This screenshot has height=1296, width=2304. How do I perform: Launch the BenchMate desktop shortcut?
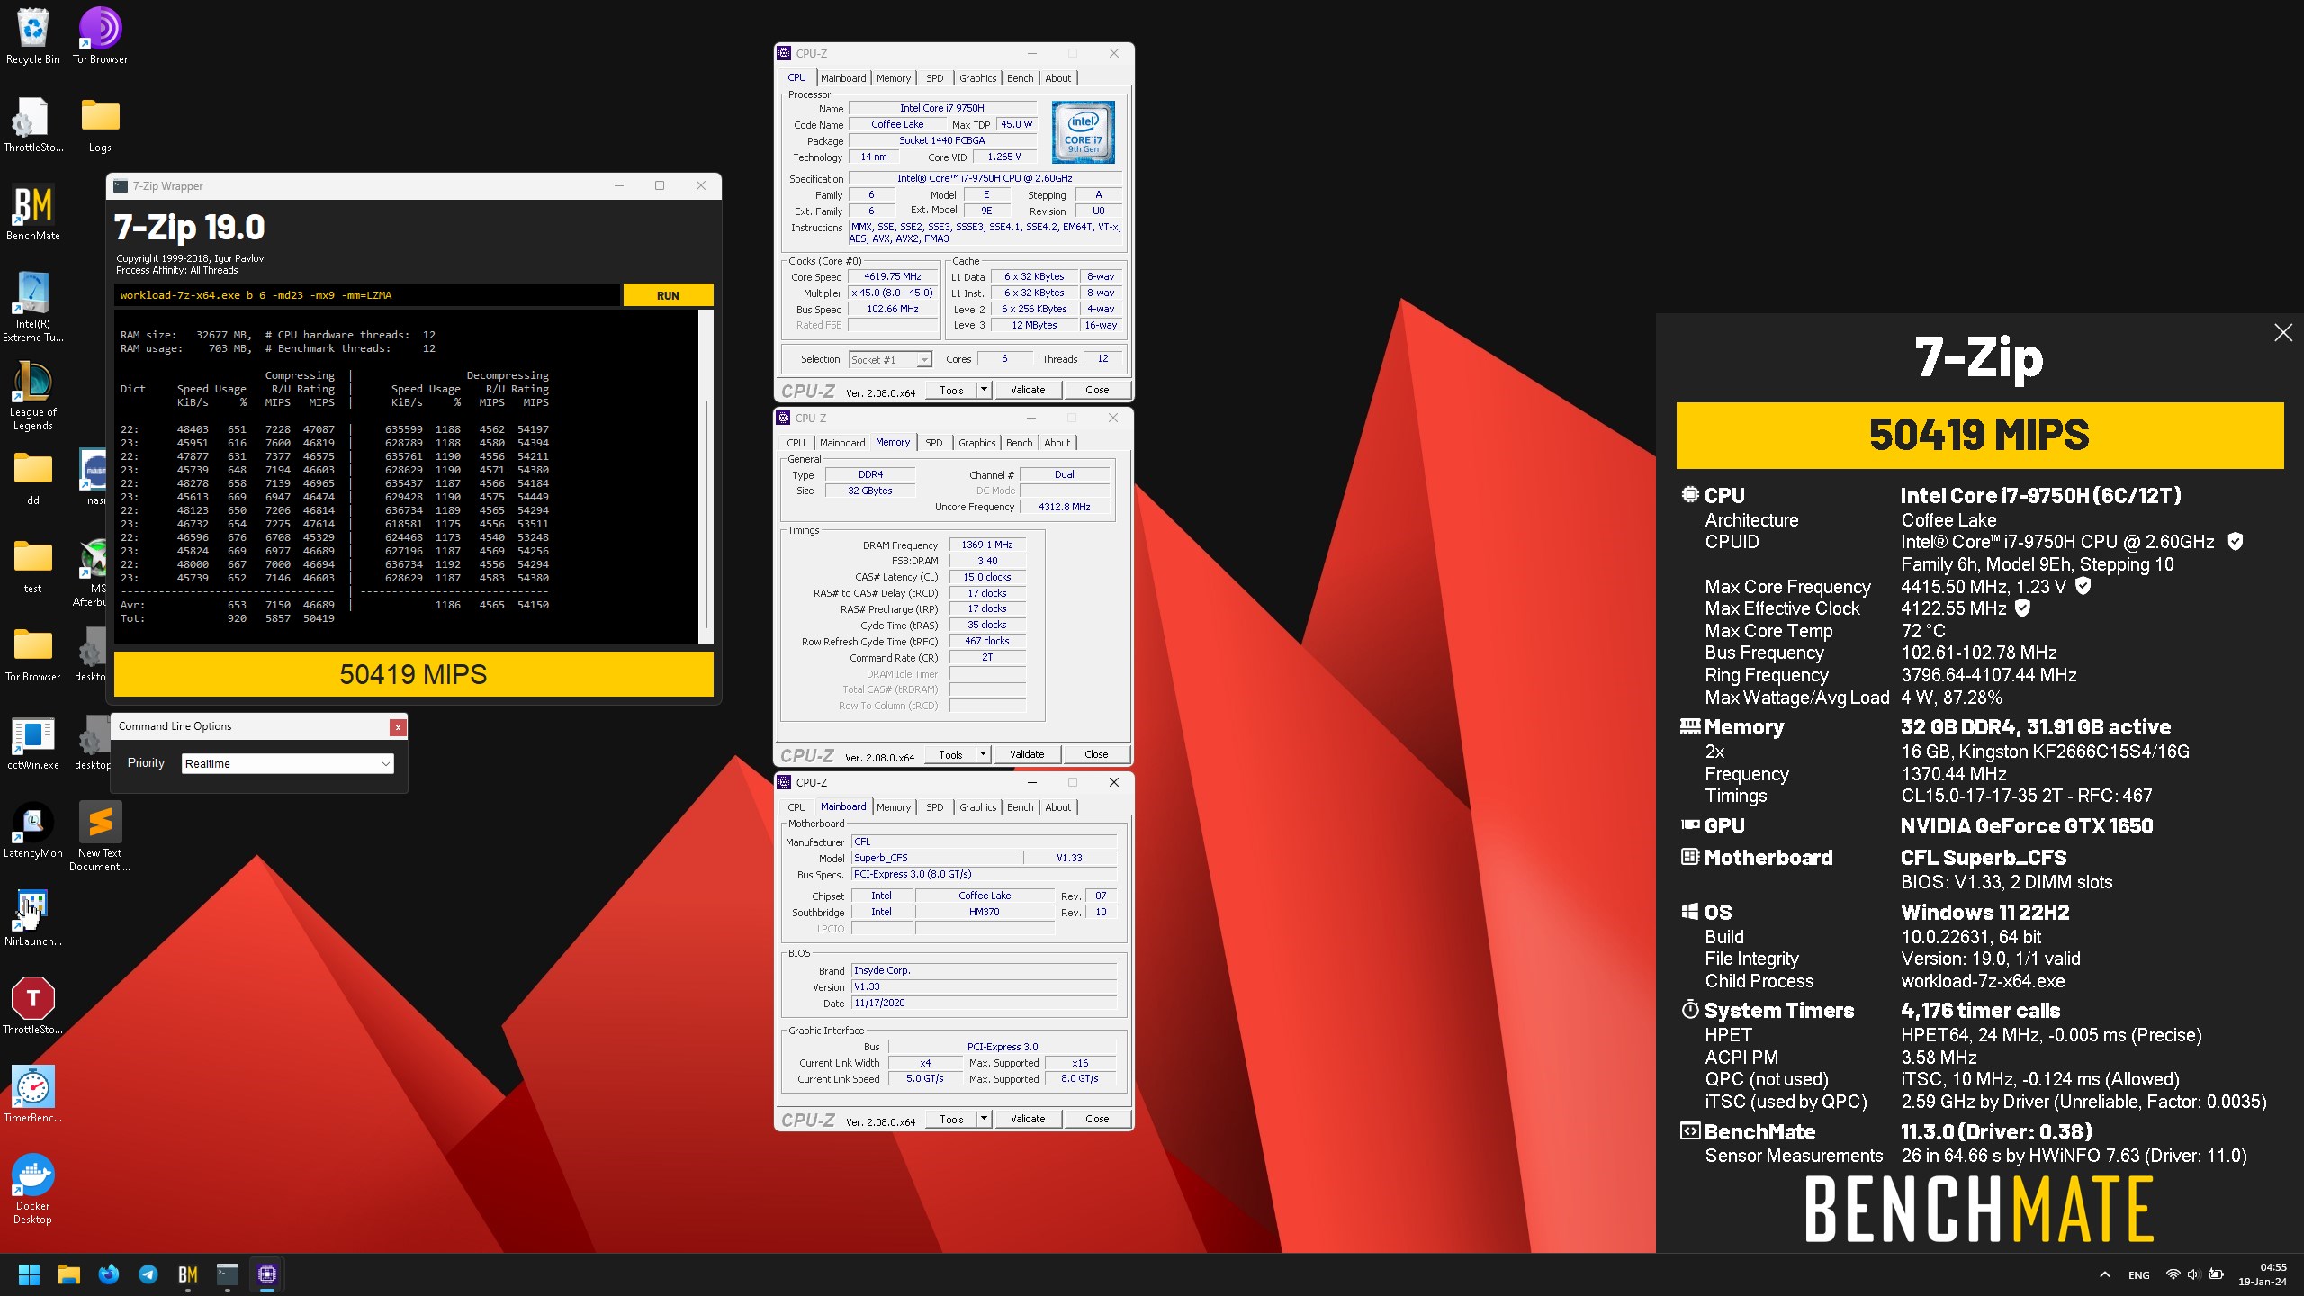(32, 212)
